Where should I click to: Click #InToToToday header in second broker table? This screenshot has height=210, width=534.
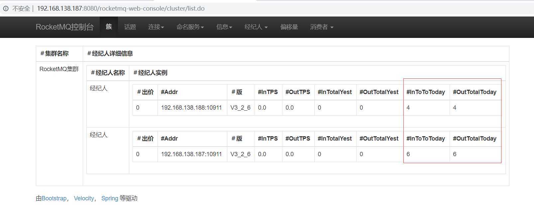click(x=426, y=139)
